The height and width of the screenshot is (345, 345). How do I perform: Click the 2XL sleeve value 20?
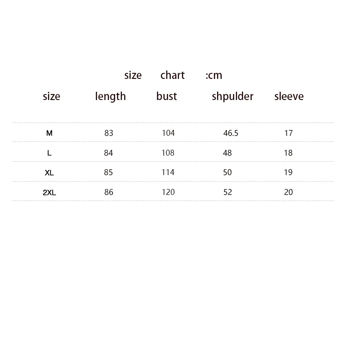coord(289,192)
